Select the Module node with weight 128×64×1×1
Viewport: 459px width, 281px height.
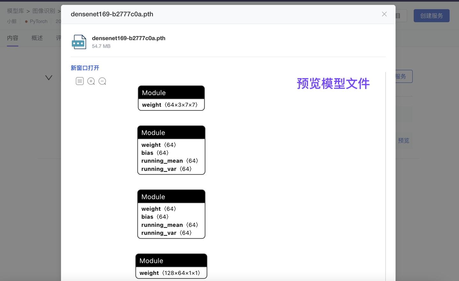click(x=171, y=266)
